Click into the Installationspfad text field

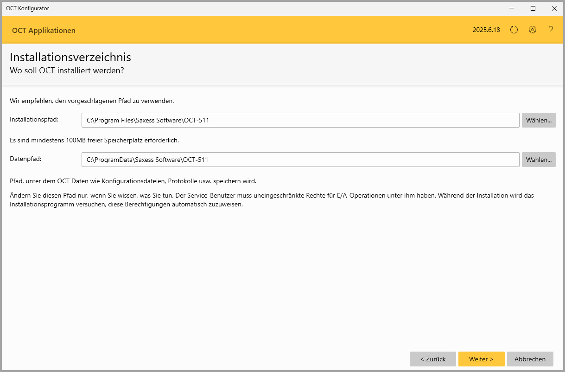300,120
